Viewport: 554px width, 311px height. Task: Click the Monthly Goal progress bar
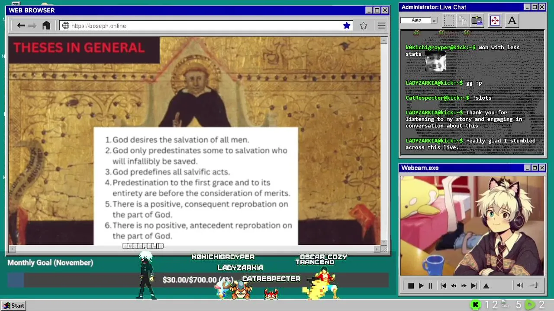198,280
